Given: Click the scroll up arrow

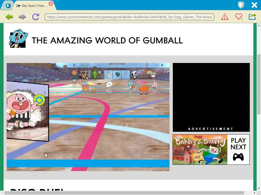Looking at the screenshot, I should coord(259,25).
